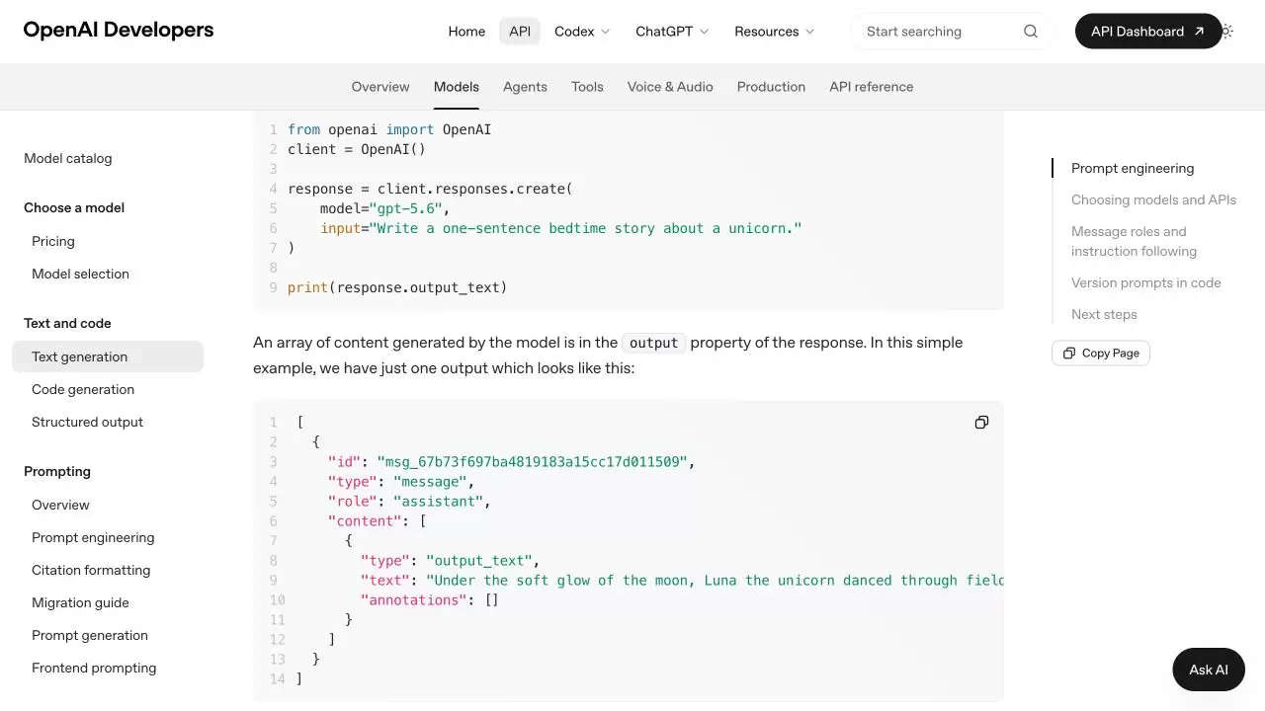Click the "output_text" type value in JSON
1265x711 pixels.
coord(479,560)
